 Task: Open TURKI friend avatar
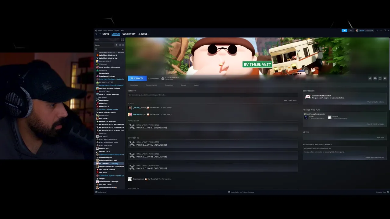click(306, 117)
